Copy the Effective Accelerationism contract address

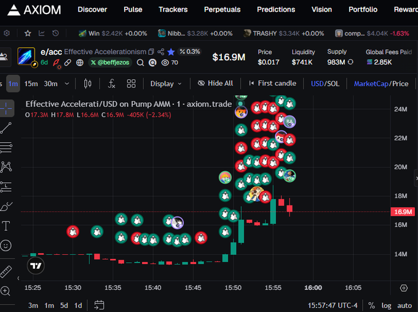[151, 52]
